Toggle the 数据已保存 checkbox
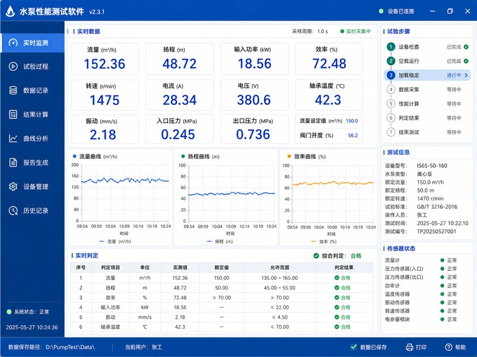The image size is (477, 357). click(x=354, y=347)
